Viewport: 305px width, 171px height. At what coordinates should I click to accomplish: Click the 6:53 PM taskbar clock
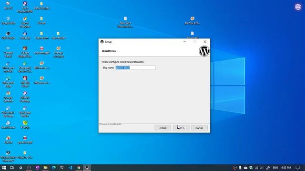coord(286,168)
